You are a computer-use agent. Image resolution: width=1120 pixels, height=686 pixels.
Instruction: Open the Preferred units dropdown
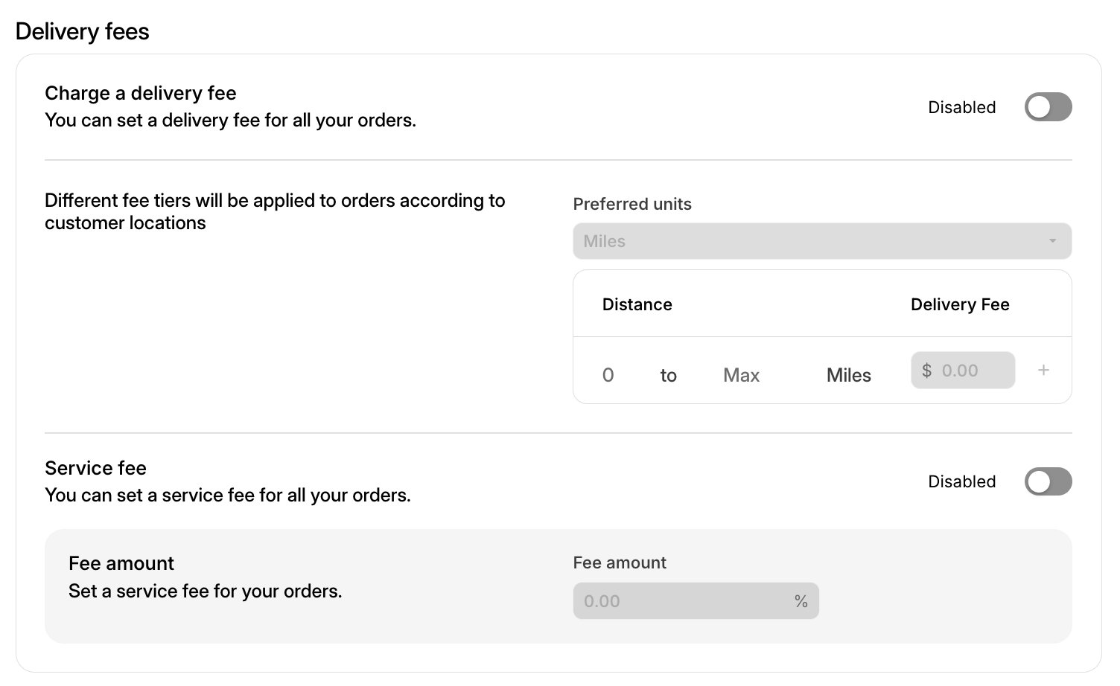coord(821,241)
